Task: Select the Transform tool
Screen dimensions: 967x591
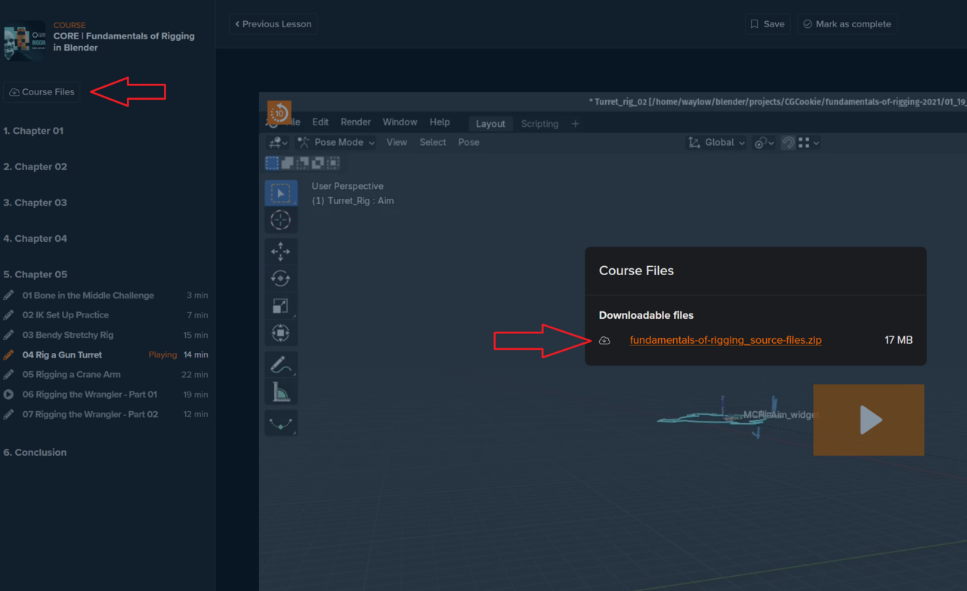Action: tap(280, 333)
